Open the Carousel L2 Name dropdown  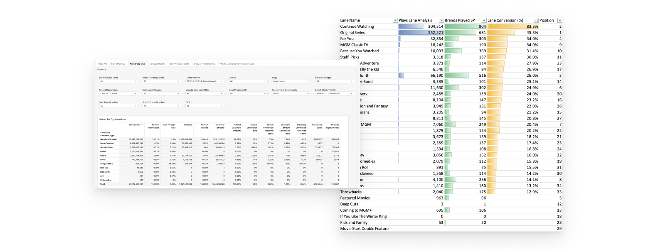click(x=161, y=94)
